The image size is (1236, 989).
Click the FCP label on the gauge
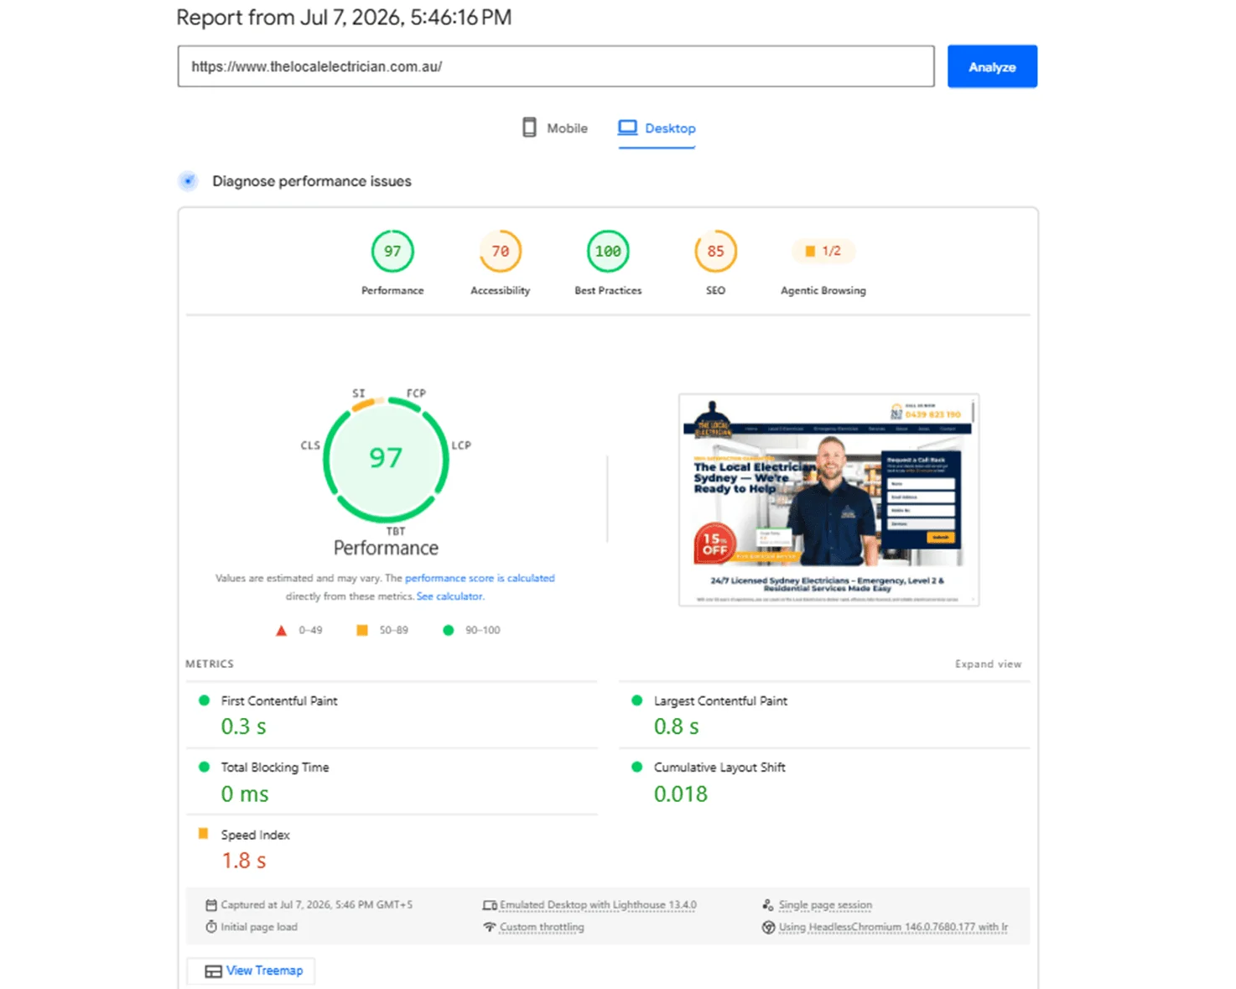[417, 393]
